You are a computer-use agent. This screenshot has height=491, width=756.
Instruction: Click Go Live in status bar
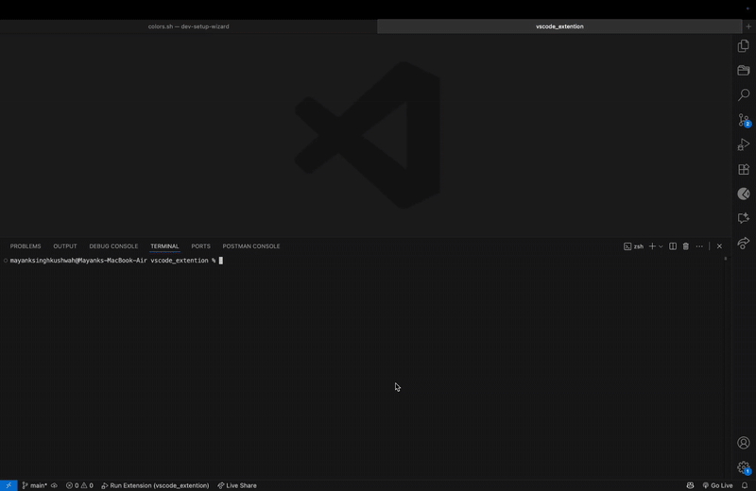point(717,485)
